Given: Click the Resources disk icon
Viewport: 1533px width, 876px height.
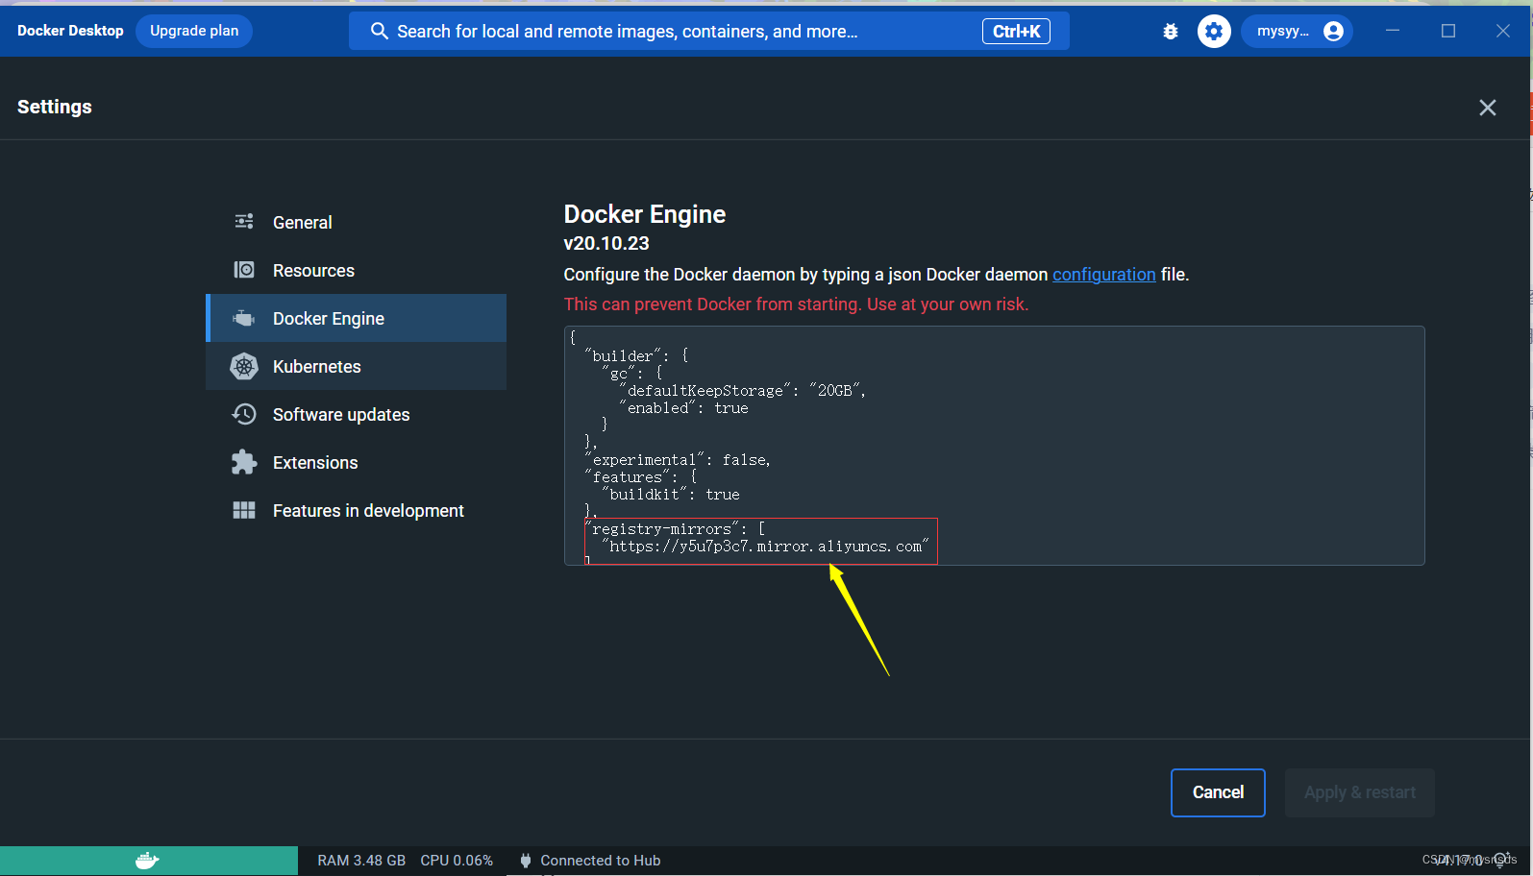Looking at the screenshot, I should tap(244, 270).
